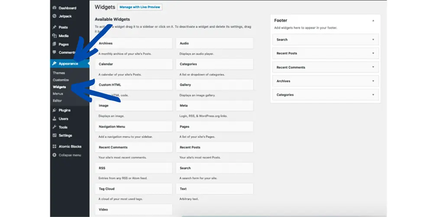Open the Jetpack menu label
The width and height of the screenshot is (433, 217).
click(65, 16)
